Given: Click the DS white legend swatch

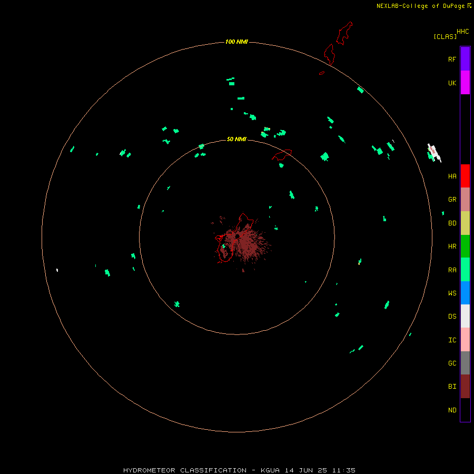Looking at the screenshot, I should [x=465, y=316].
